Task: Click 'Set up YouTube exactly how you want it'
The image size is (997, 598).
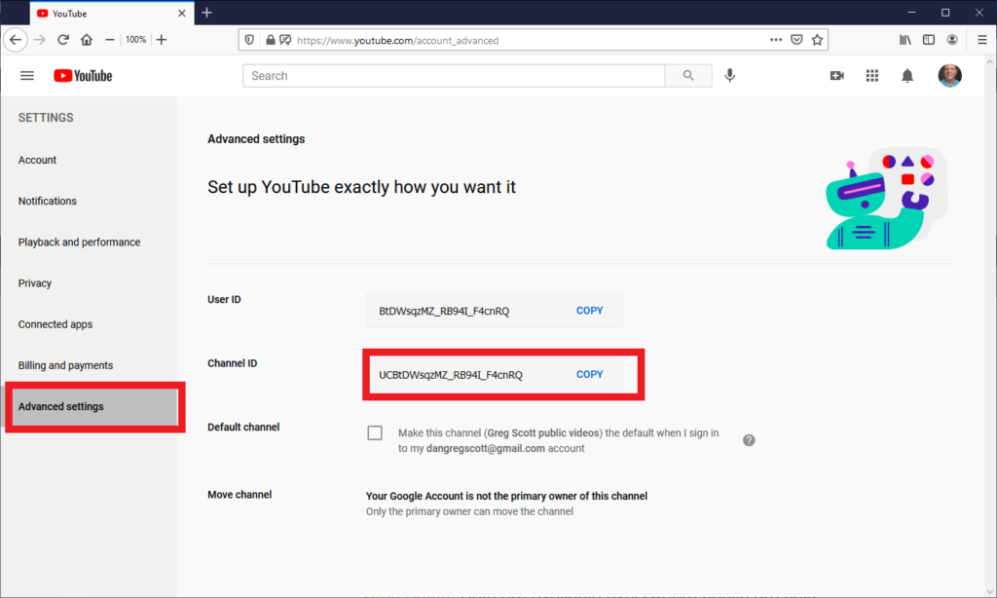Action: (x=362, y=187)
